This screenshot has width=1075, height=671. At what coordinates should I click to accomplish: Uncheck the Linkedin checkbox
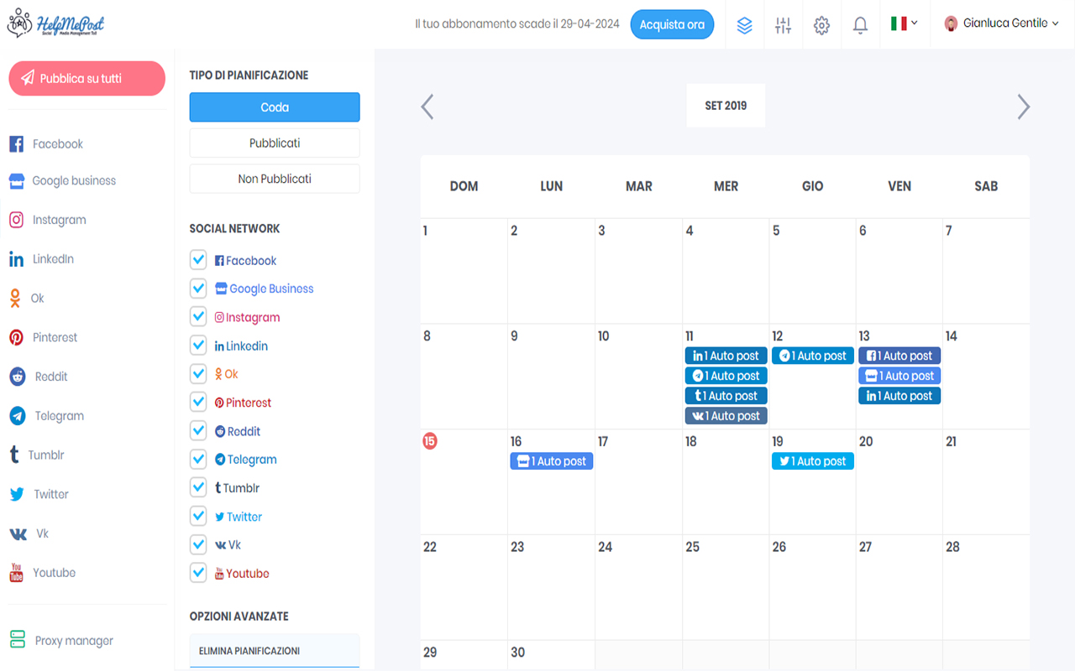[x=198, y=346]
